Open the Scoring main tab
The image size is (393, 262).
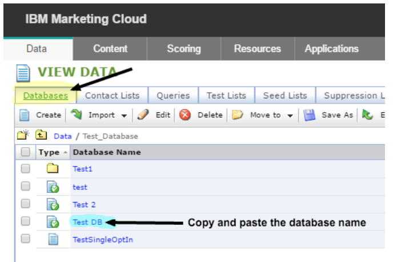(x=184, y=49)
